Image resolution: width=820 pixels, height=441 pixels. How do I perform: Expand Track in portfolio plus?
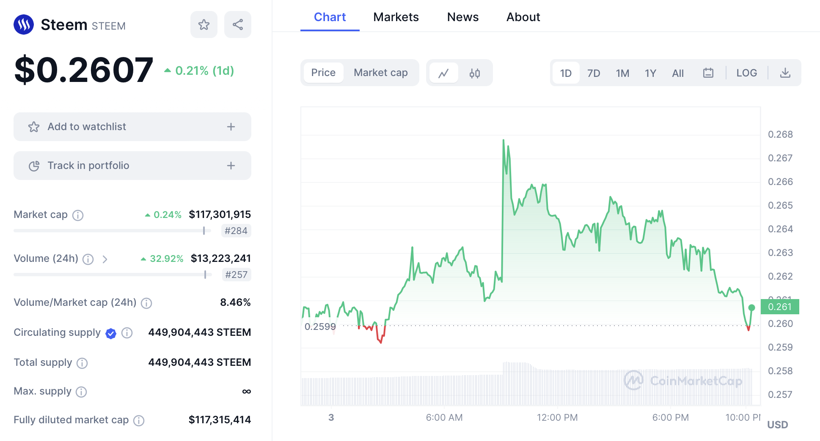coord(231,166)
